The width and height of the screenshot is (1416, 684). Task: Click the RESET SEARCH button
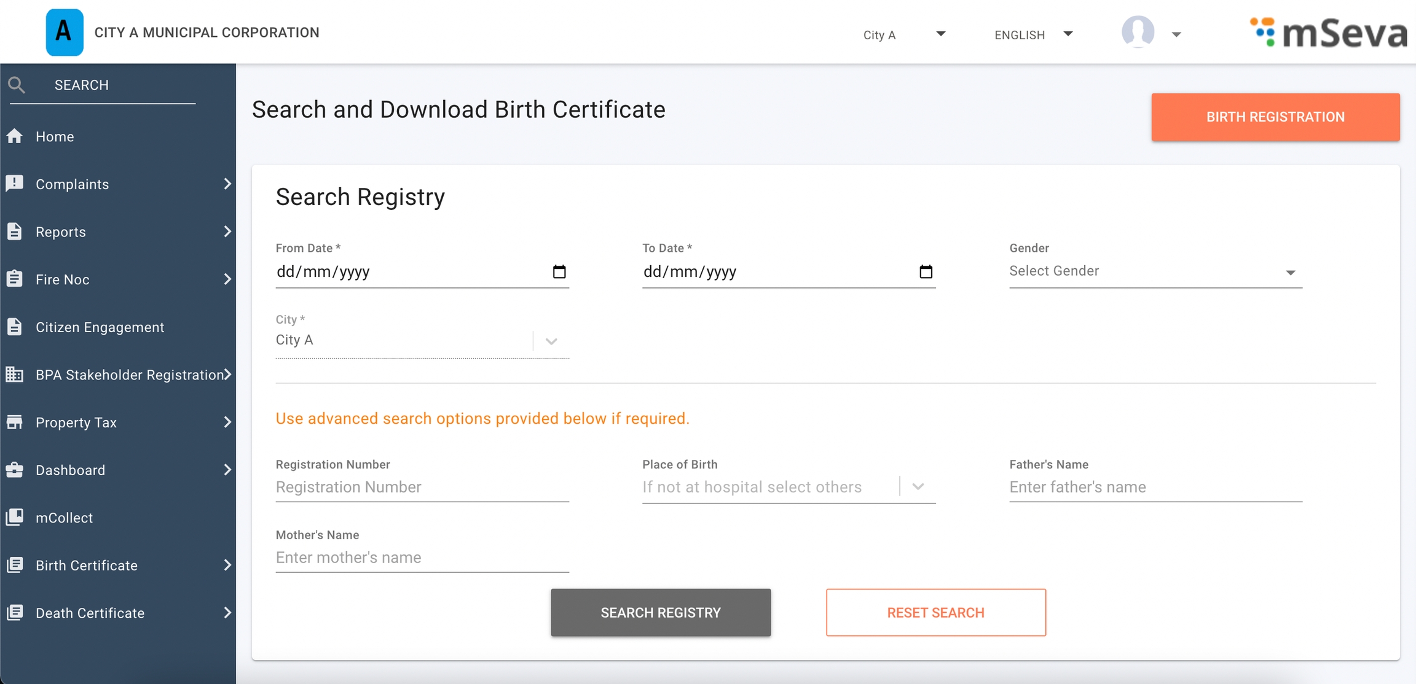tap(935, 613)
